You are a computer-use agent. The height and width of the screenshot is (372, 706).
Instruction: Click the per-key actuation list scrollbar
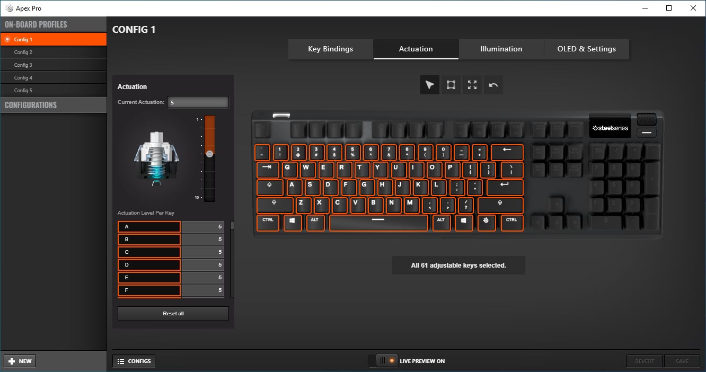point(232,226)
